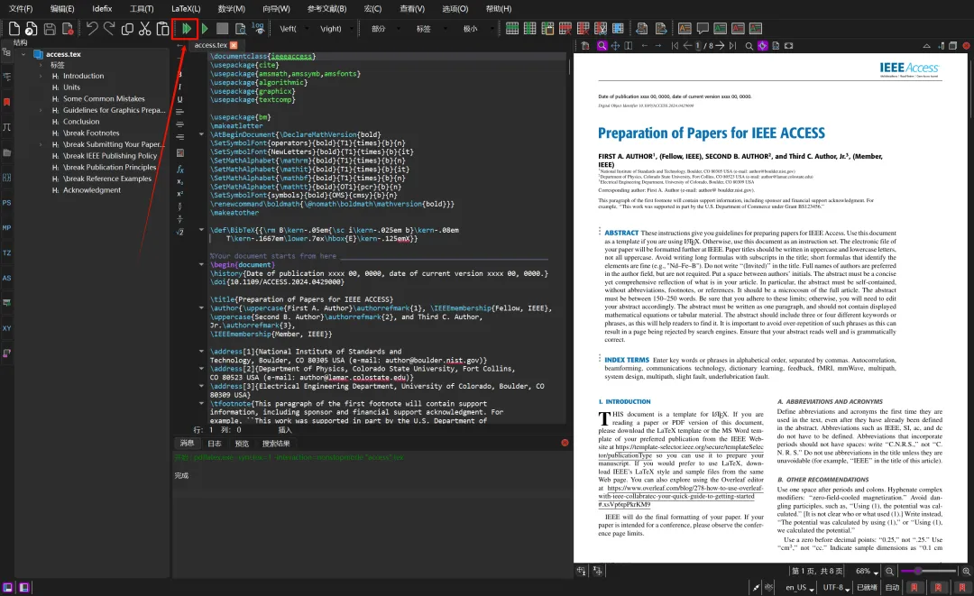Click the Paste clipboard icon
Viewport: 974px width, 596px height.
pyautogui.click(x=162, y=29)
